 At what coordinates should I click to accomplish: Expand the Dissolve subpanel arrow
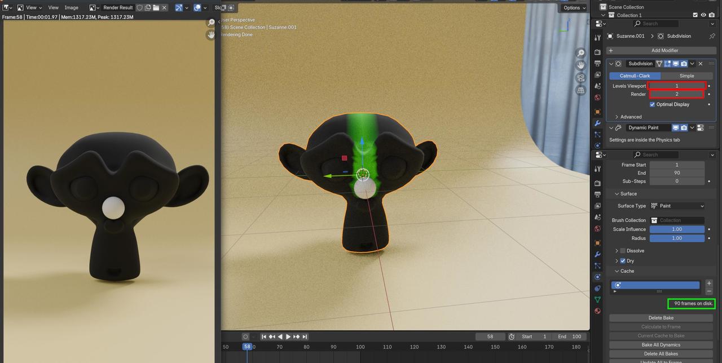pyautogui.click(x=617, y=251)
